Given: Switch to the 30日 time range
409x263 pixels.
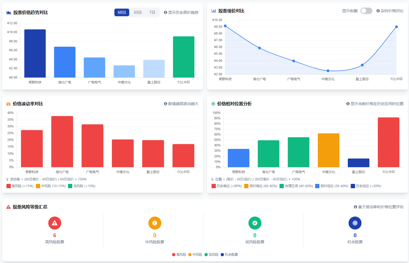Looking at the screenshot, I should pyautogui.click(x=137, y=12).
